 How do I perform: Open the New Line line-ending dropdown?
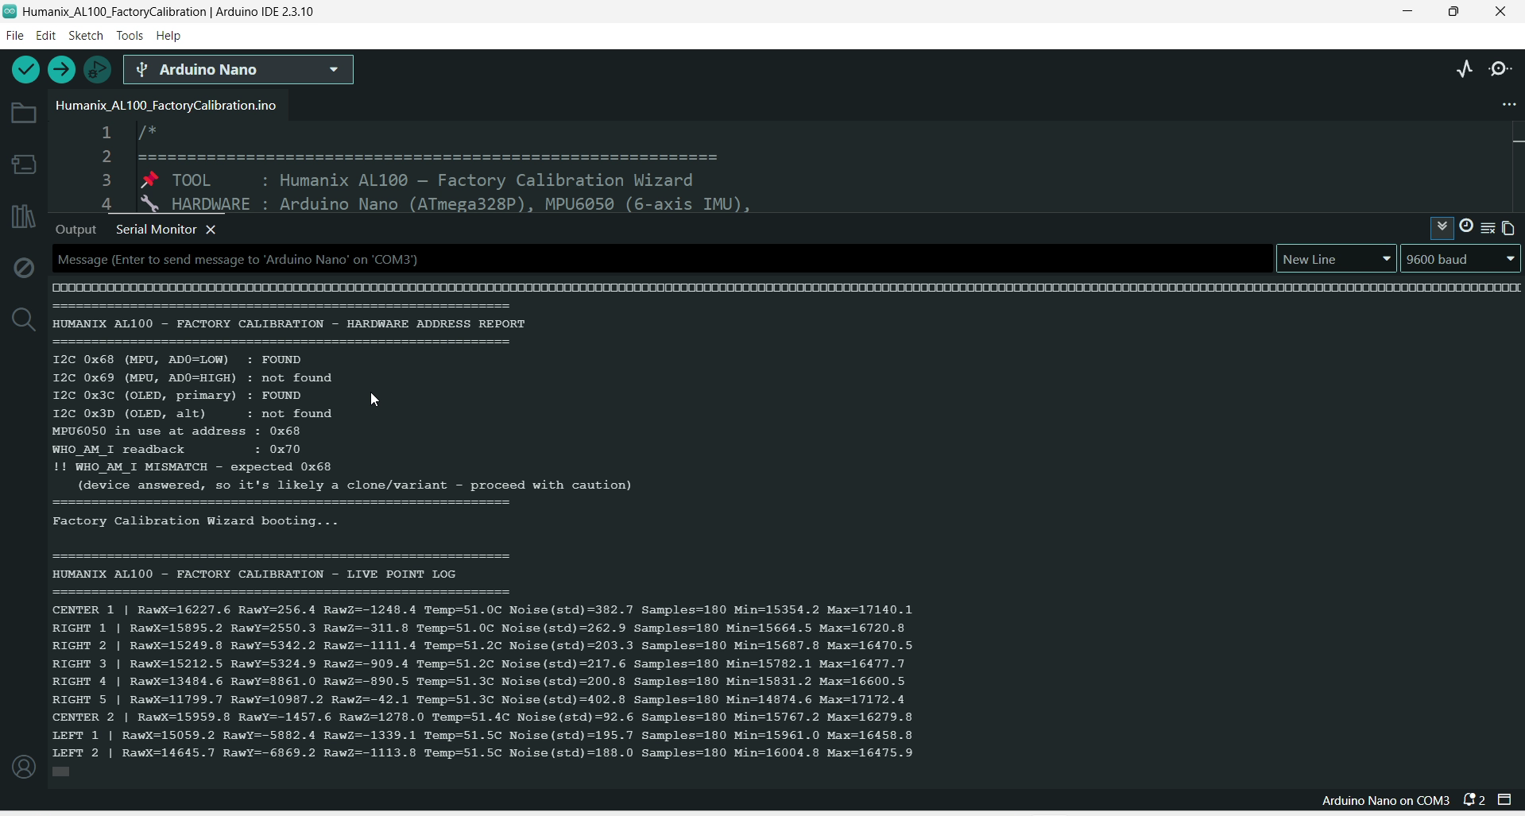click(x=1337, y=260)
